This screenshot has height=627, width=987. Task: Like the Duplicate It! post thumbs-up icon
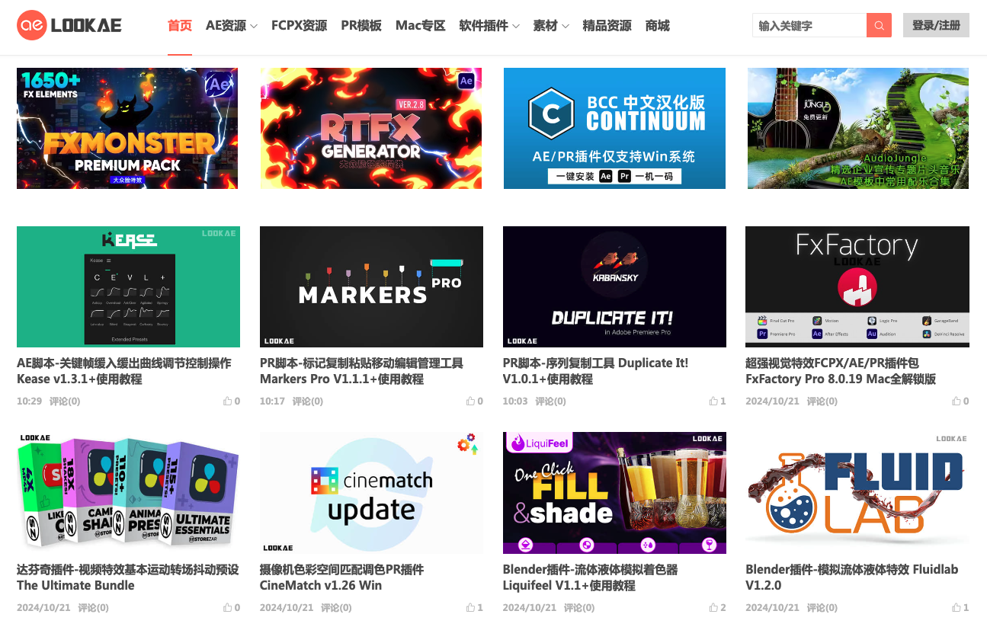(x=713, y=401)
